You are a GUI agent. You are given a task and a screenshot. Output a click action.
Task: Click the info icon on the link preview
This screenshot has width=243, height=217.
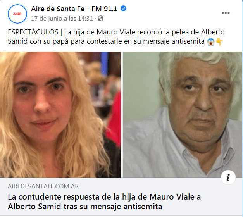pos(228,177)
